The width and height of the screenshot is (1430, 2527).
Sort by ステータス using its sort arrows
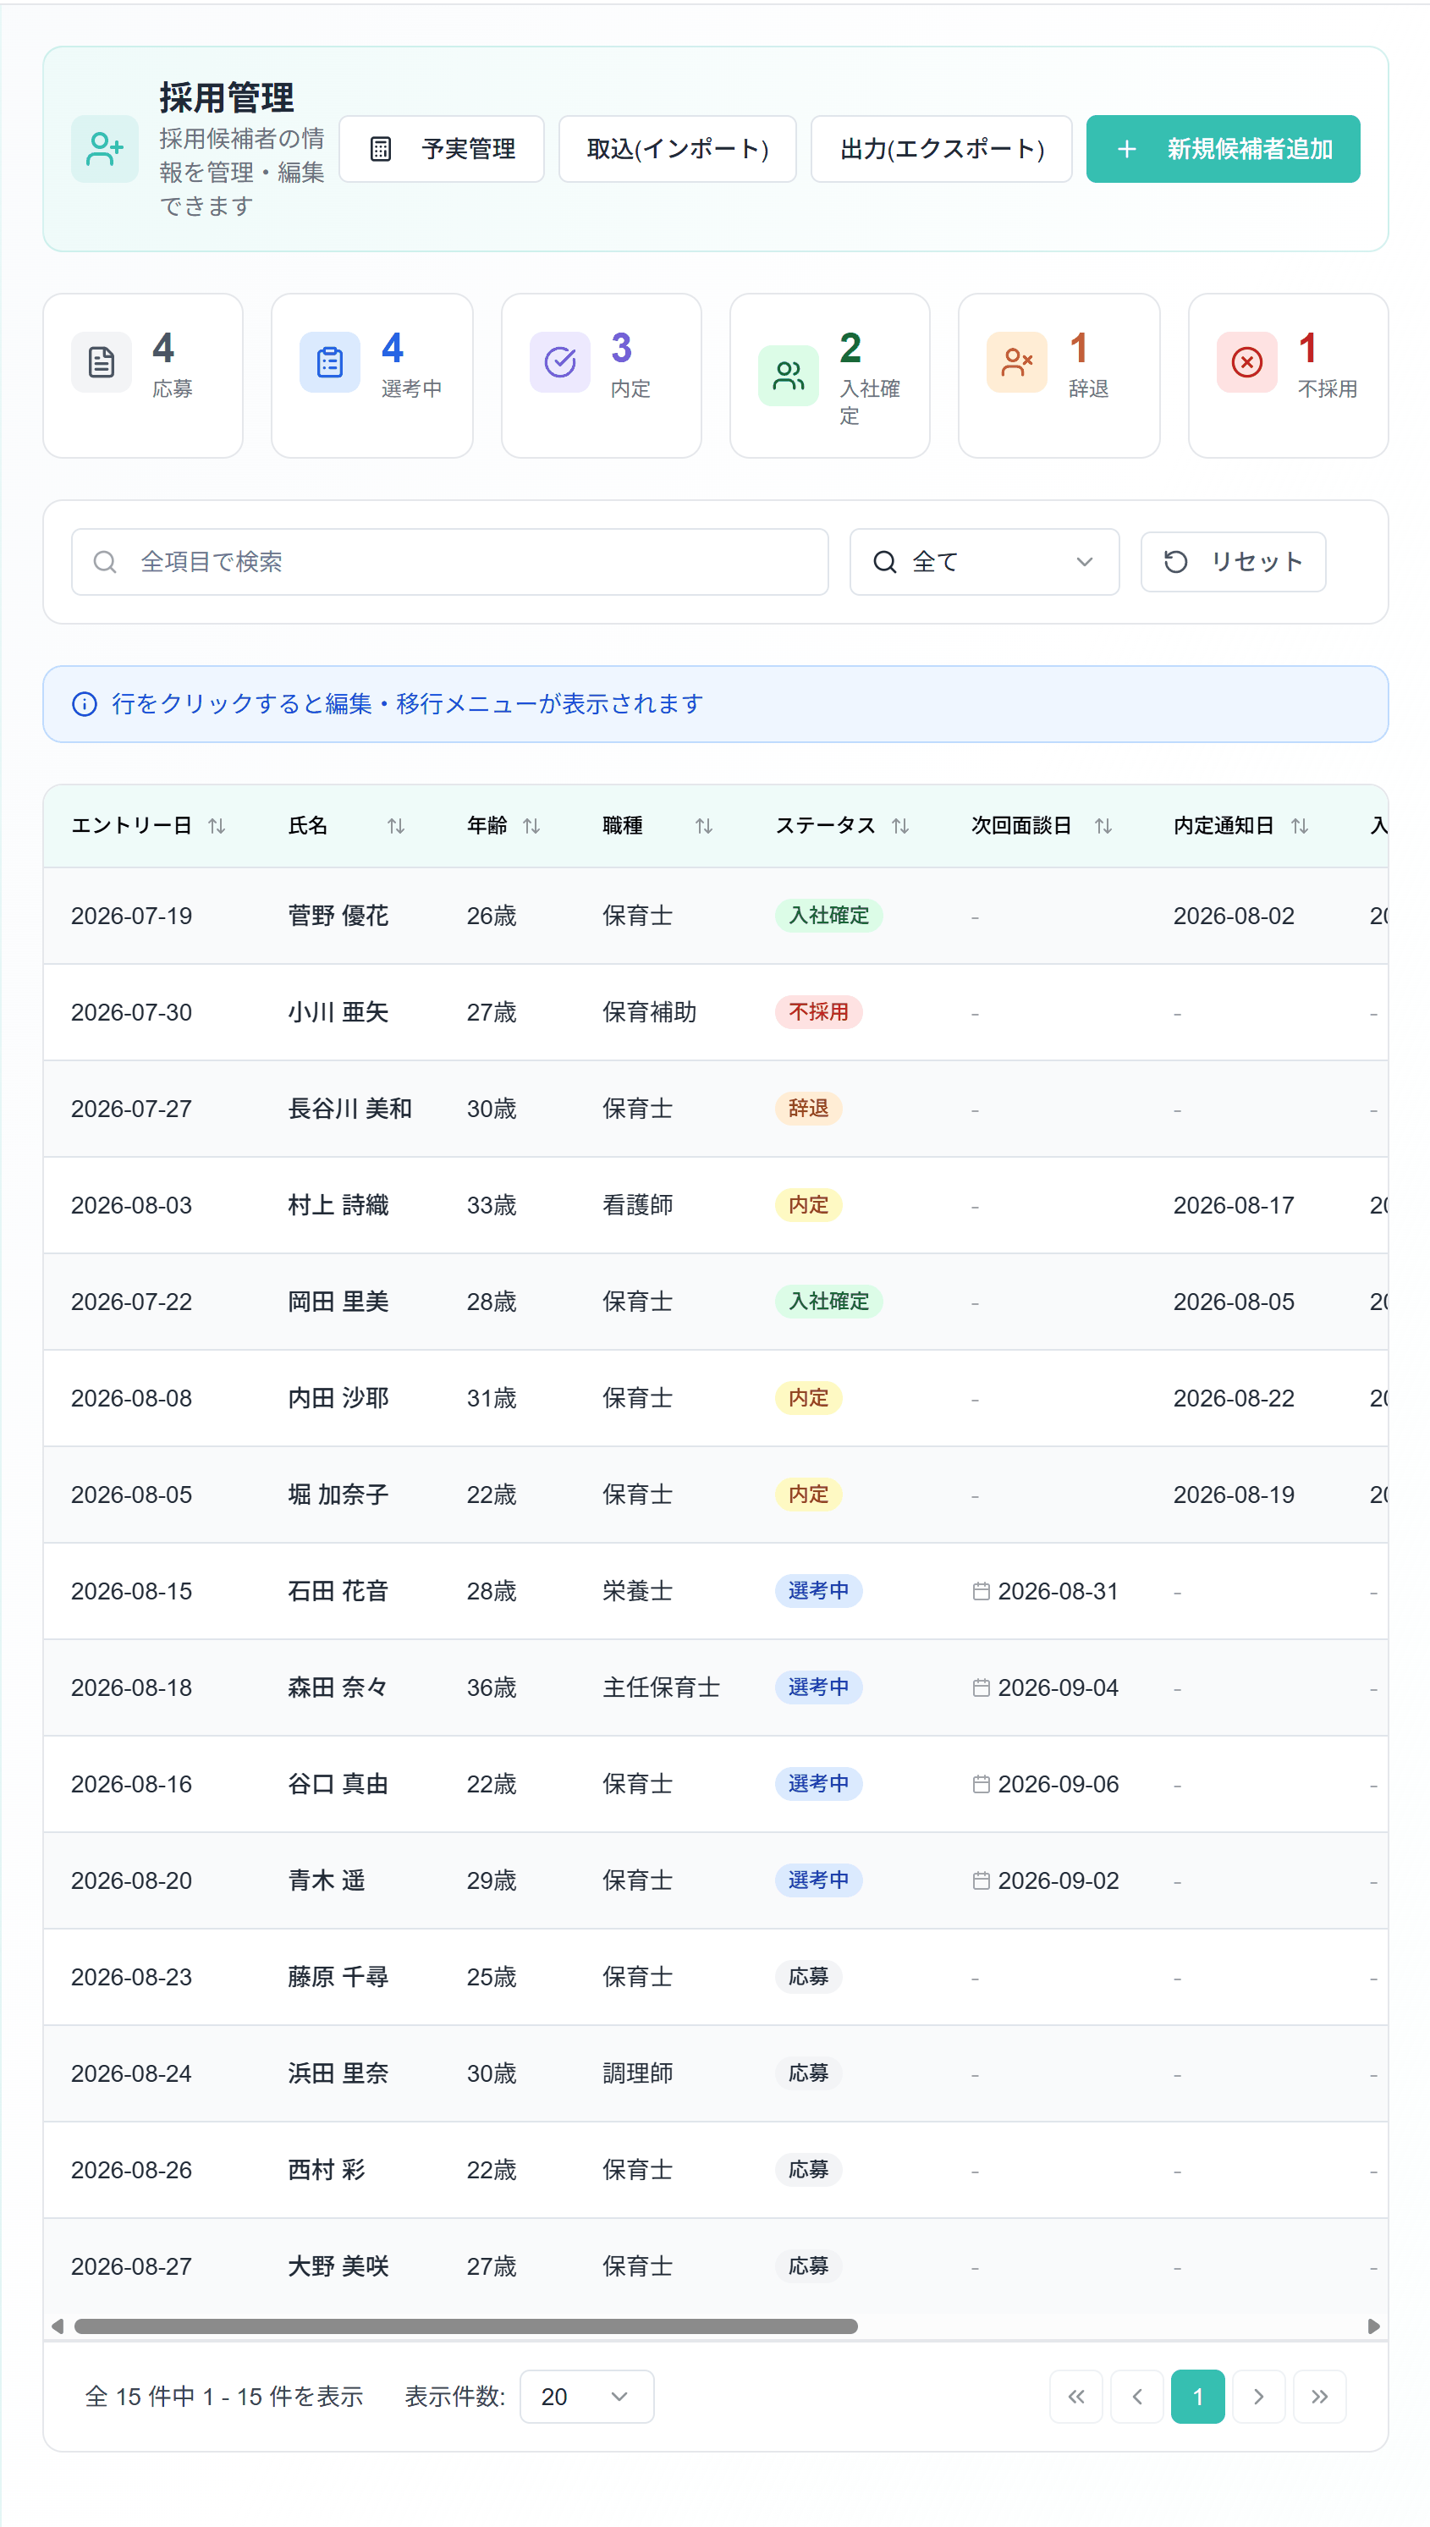click(x=900, y=826)
